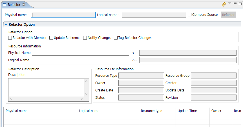
Task: Toggle the Update Reference checkbox
Action: point(51,38)
